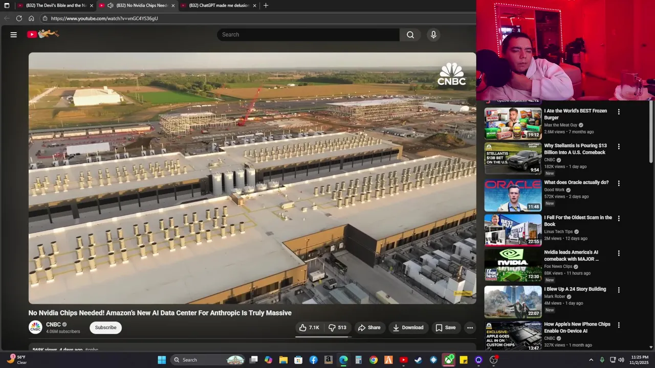Launch Microsoft Store from taskbar
The width and height of the screenshot is (655, 368).
[x=298, y=360]
